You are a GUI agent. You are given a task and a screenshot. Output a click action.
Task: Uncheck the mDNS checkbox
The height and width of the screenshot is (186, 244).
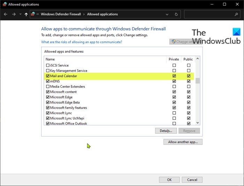(48, 81)
